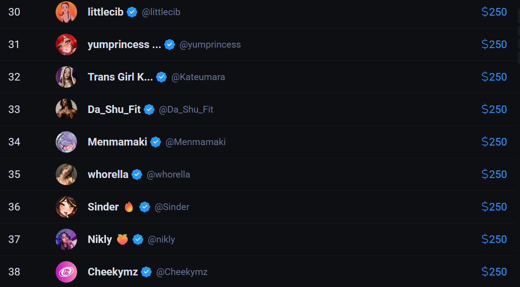The image size is (520, 287).
Task: Click the $250 amount for Cheekymz
Action: click(494, 272)
